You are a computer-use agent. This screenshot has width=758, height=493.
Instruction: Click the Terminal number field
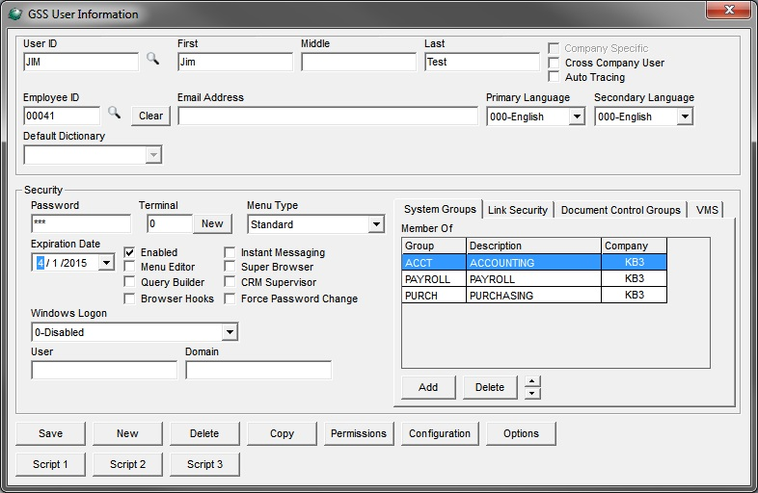point(170,223)
